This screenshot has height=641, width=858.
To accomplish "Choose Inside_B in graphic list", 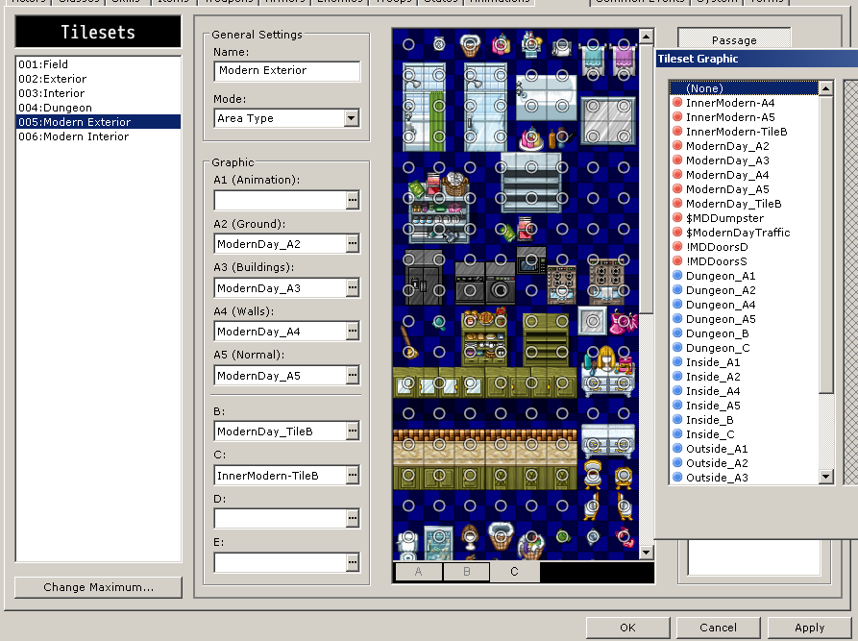I will click(745, 420).
